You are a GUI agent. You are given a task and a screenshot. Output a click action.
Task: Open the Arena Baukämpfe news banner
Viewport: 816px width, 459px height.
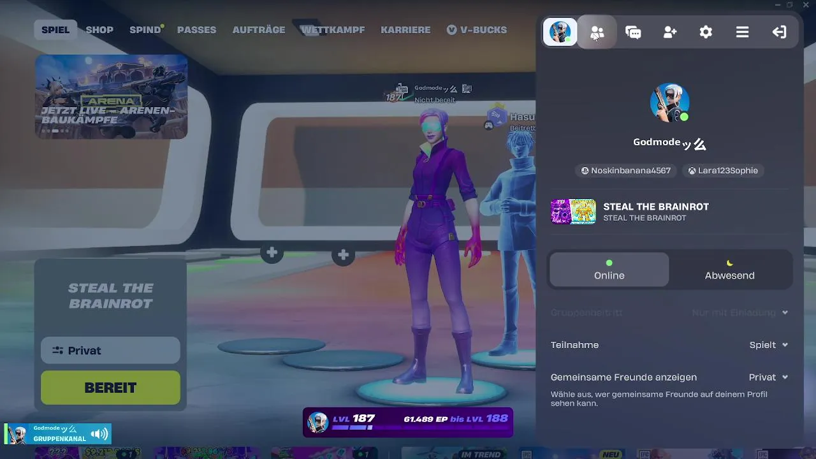(111, 96)
